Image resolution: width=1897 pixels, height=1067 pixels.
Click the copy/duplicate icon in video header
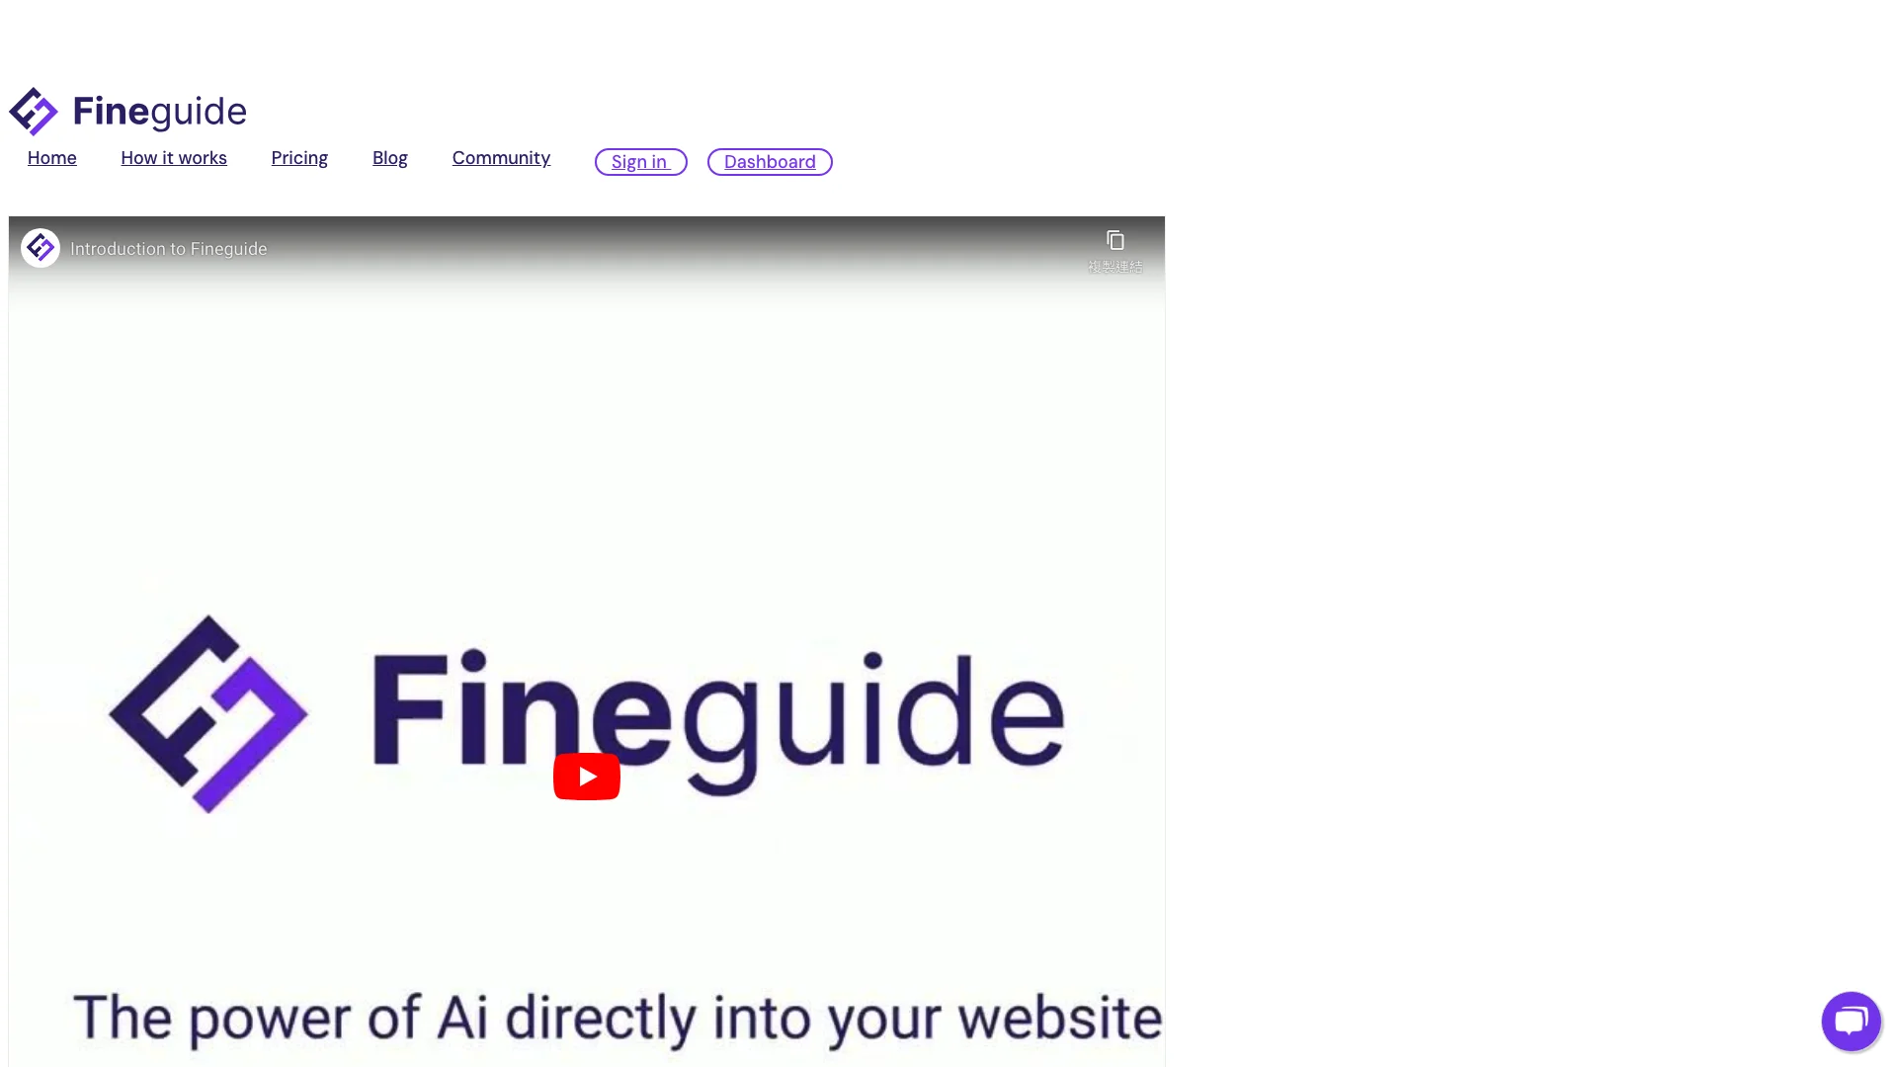tap(1115, 241)
